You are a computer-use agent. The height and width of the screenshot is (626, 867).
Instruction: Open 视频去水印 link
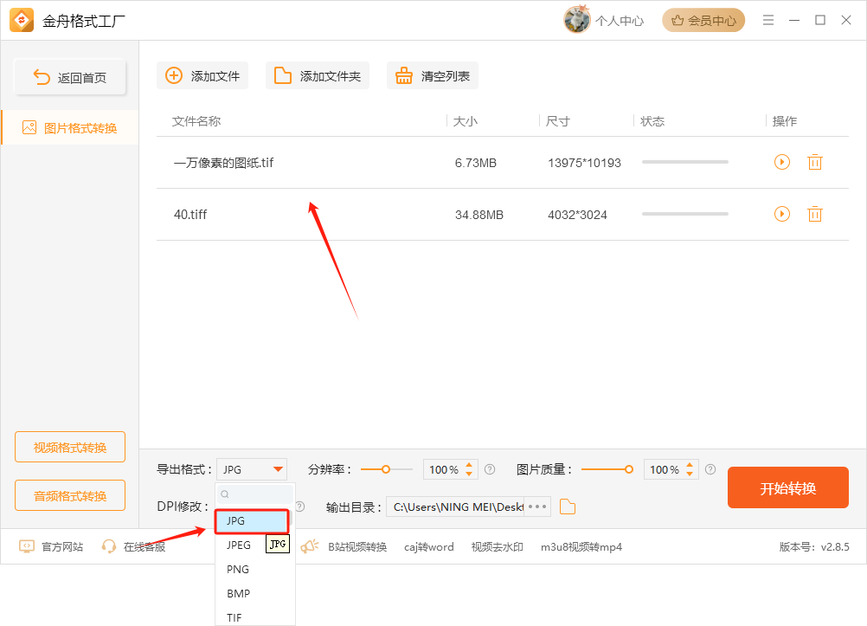click(497, 547)
